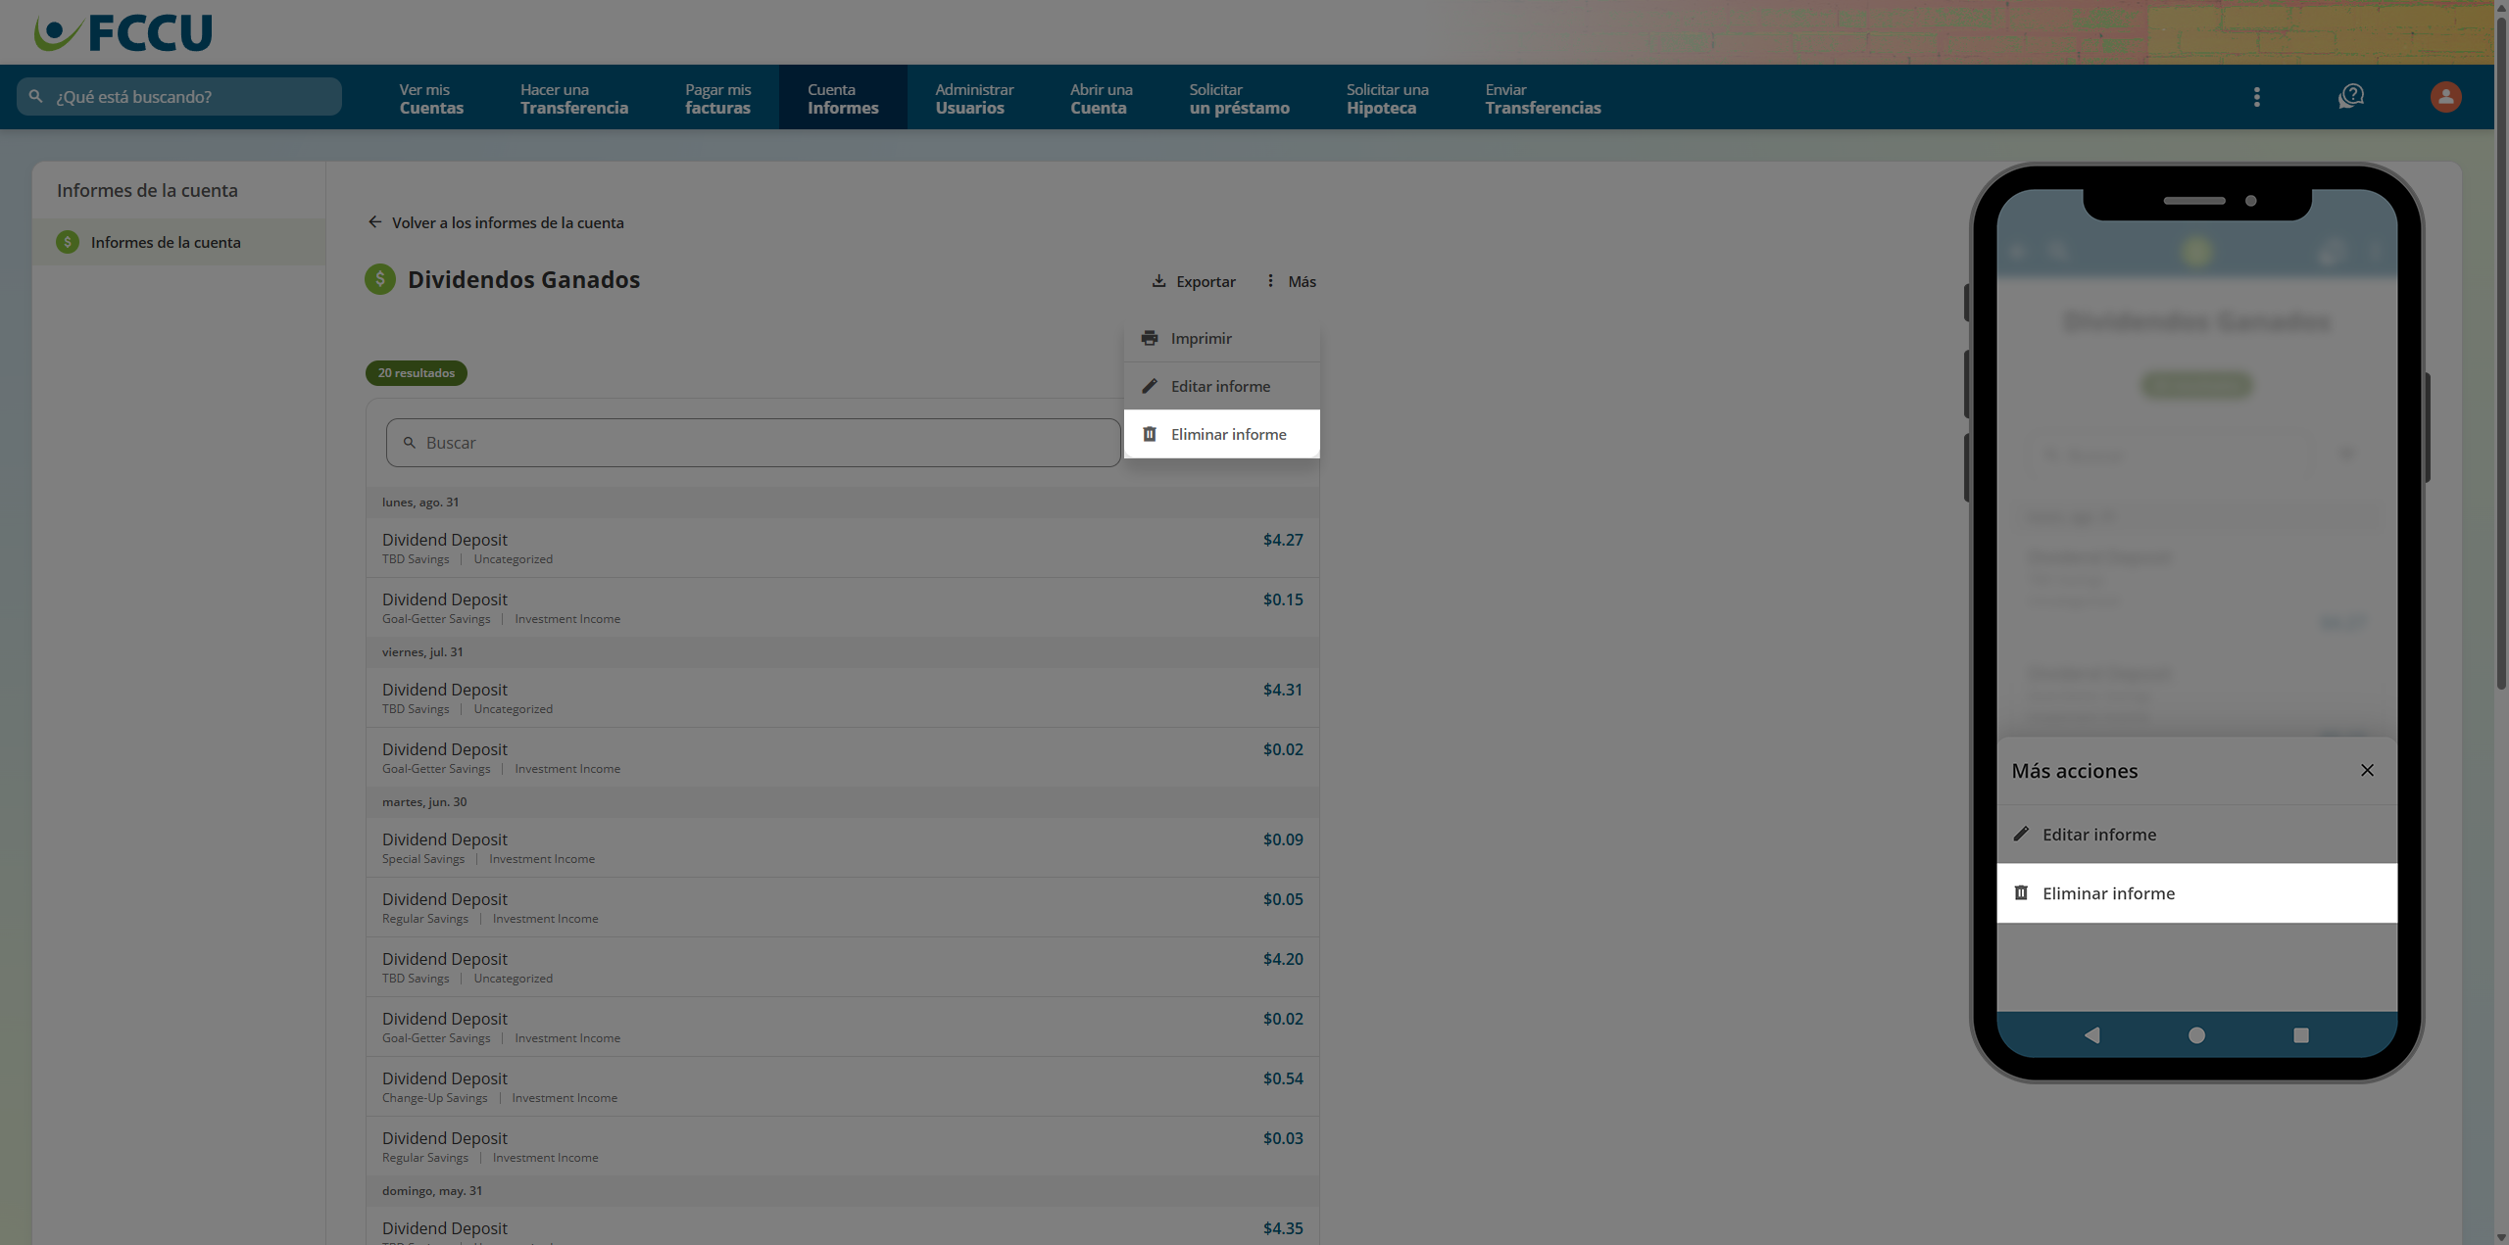Open Solicitar una Hipoteca

click(1387, 98)
